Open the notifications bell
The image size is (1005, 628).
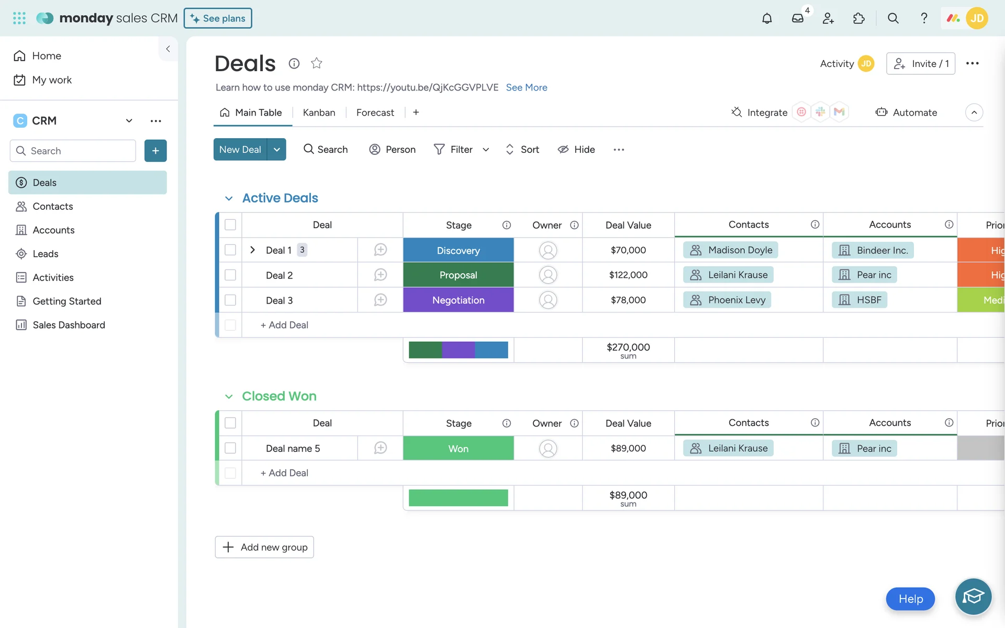click(767, 18)
